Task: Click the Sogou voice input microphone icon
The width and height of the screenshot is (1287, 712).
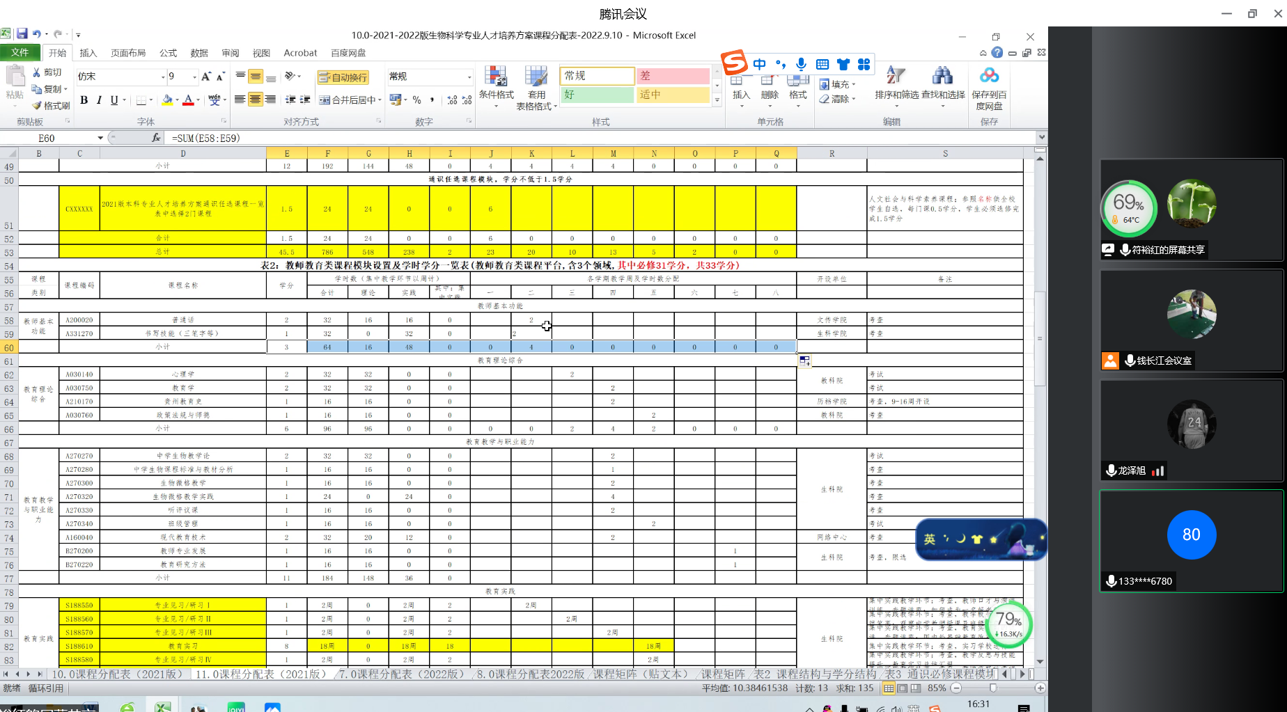Action: (x=801, y=64)
